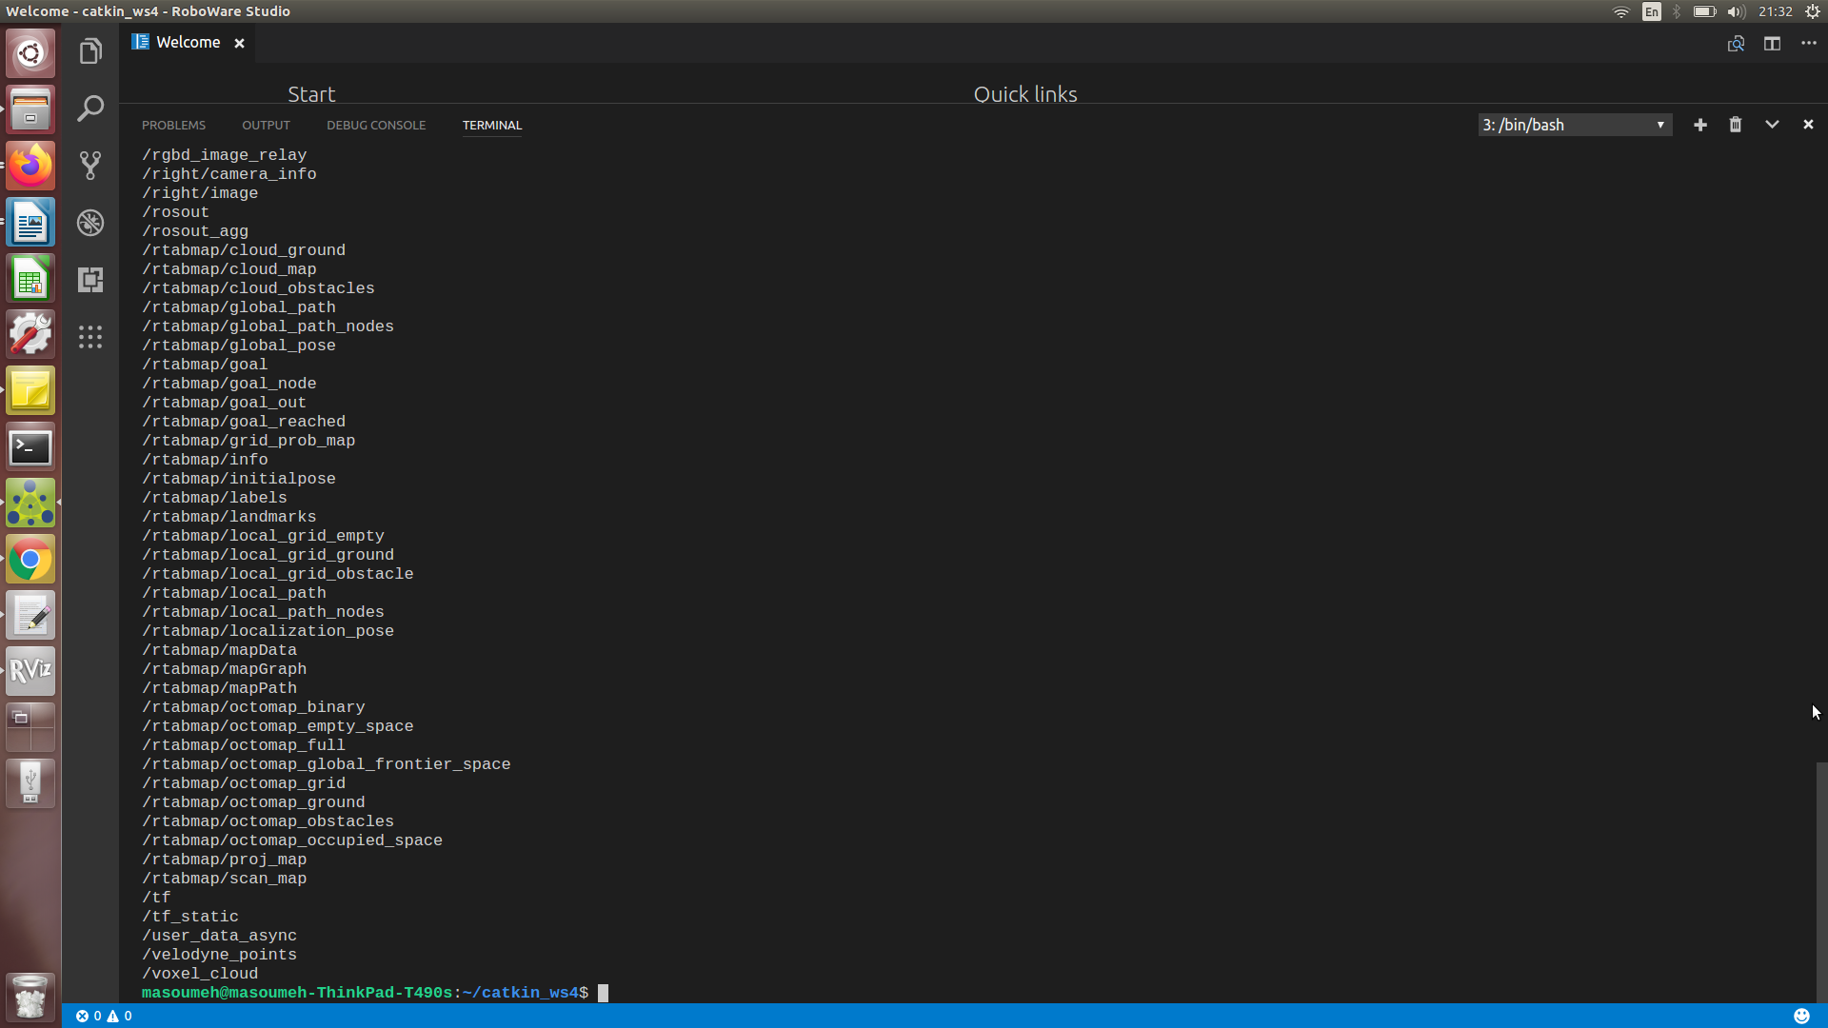Close the Welcome tab
This screenshot has height=1028, width=1828.
[x=240, y=44]
